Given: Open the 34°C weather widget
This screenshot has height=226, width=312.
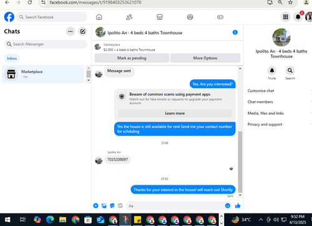Looking at the screenshot, I should 241,220.
